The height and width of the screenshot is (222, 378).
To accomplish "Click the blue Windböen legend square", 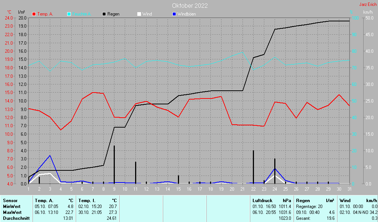I will pos(174,14).
